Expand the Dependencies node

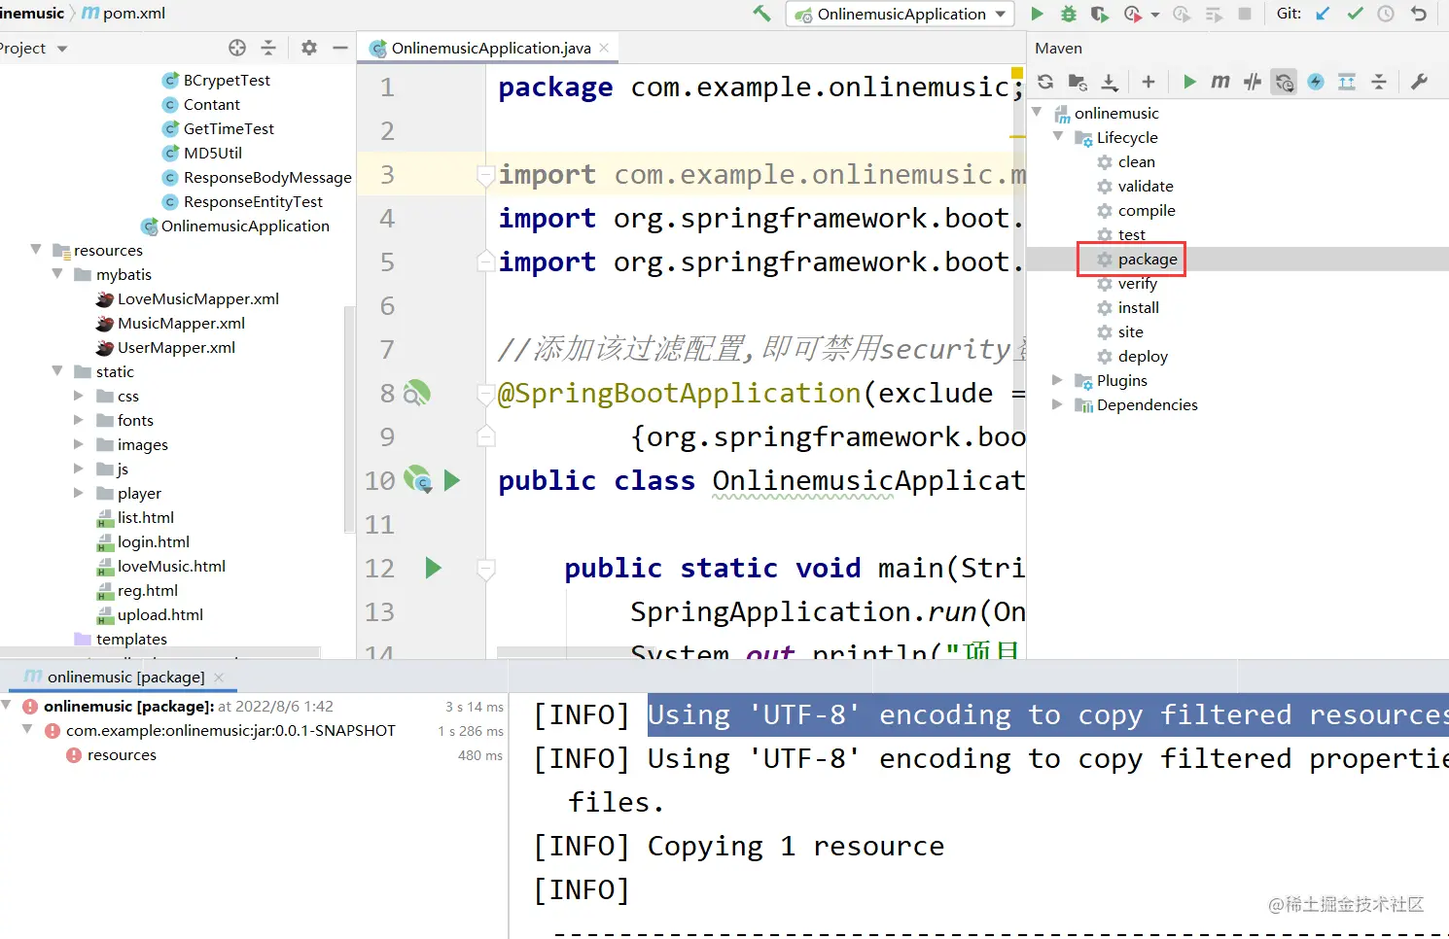tap(1058, 404)
